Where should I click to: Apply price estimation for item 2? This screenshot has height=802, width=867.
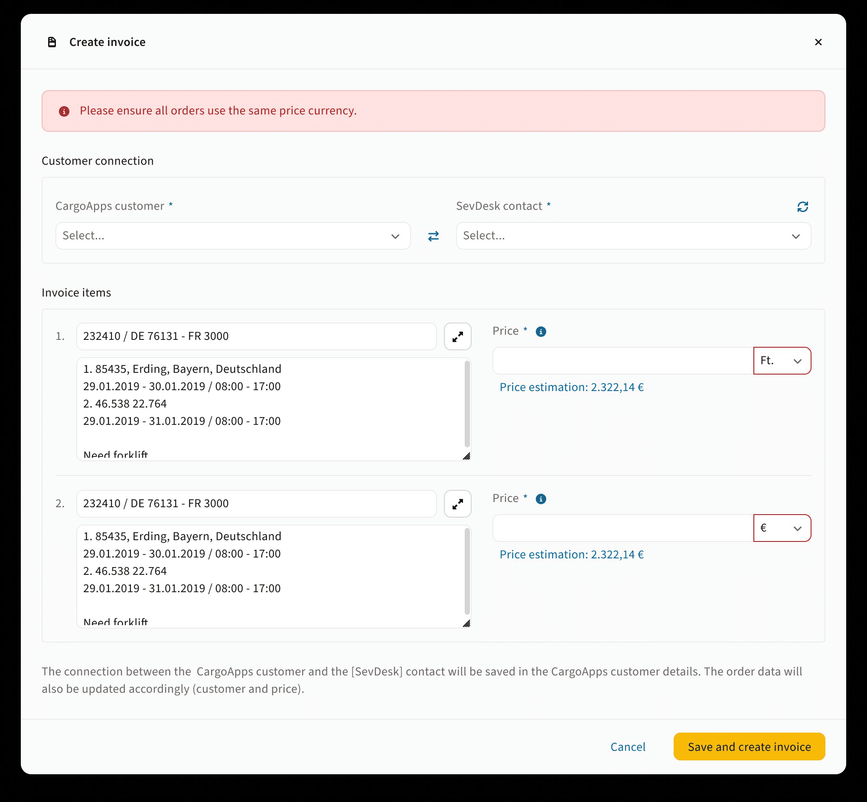571,554
